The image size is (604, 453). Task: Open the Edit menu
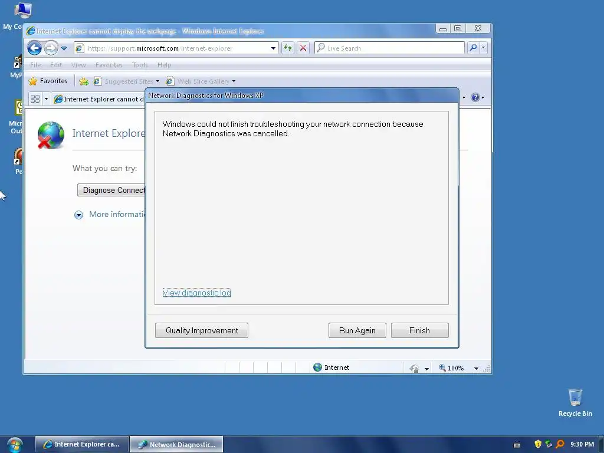coord(56,65)
